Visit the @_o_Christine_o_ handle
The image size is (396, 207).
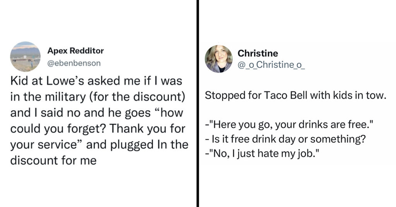271,65
